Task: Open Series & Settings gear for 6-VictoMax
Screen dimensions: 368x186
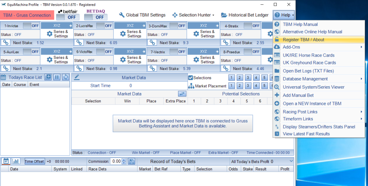Action: [123, 60]
